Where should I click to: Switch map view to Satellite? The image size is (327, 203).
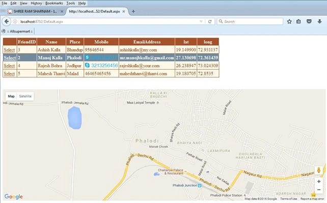tap(25, 96)
